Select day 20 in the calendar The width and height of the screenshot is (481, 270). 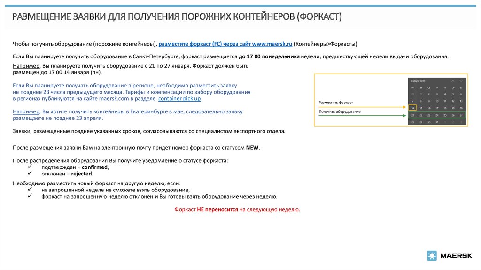[x=461, y=108]
